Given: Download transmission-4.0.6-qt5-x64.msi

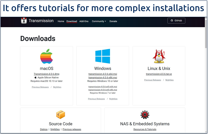Looking at the screenshot, I should click(x=103, y=87).
